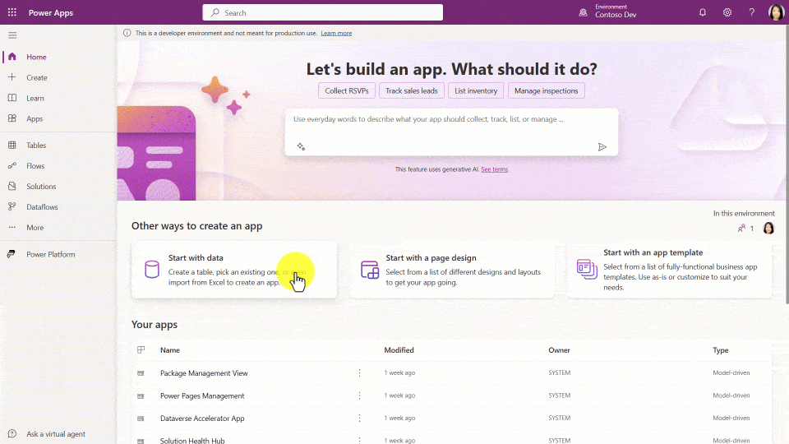
Task: Choose the Start with a page design card
Action: 452,270
